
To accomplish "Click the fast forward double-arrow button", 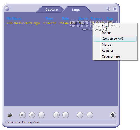I will click(x=56, y=115).
